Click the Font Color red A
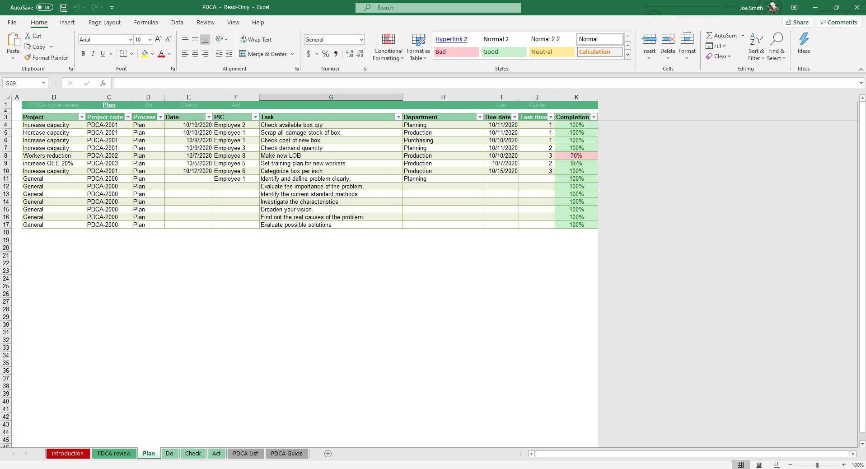Screen dimensions: 866x469 (161, 54)
